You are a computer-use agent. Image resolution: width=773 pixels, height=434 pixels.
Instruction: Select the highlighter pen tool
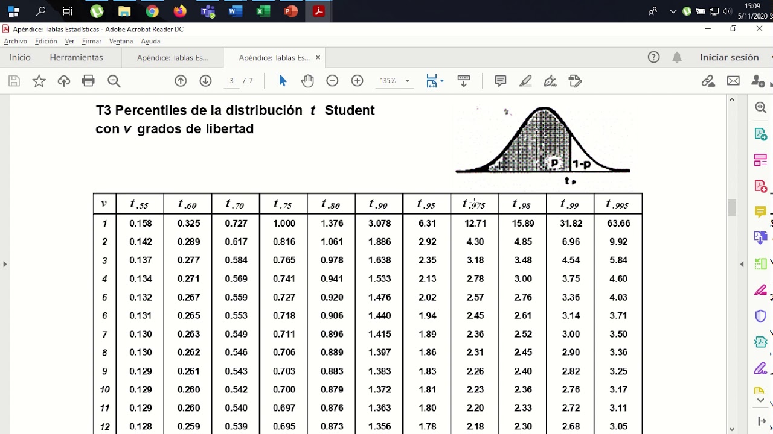click(525, 81)
